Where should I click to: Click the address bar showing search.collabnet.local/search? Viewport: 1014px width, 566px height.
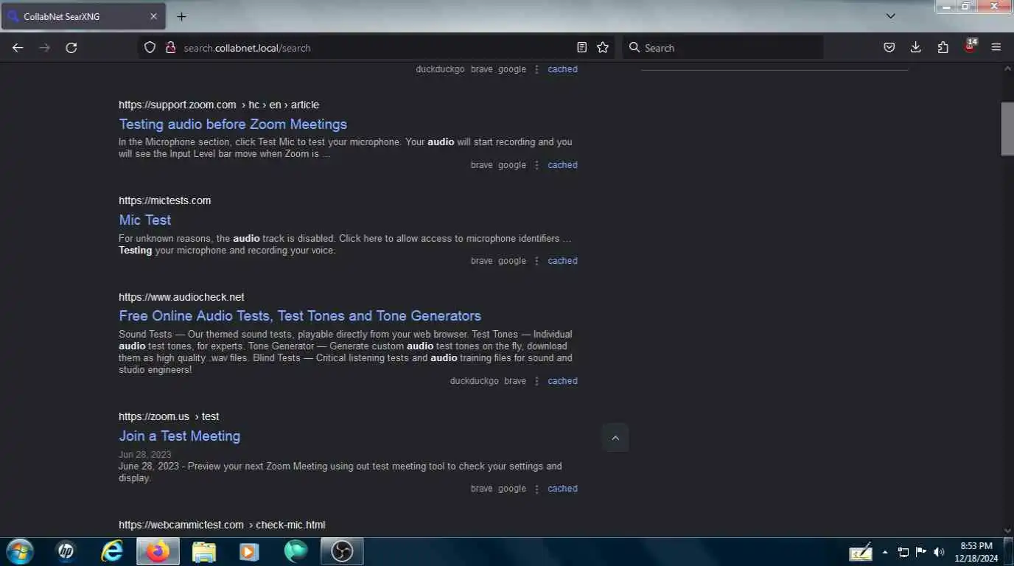click(376, 47)
